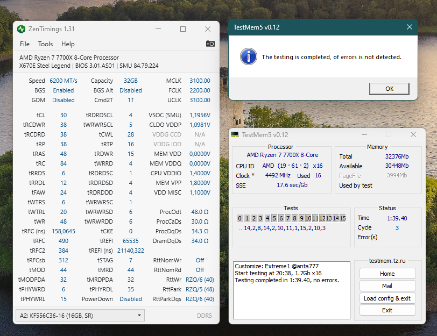The width and height of the screenshot is (437, 336).
Task: Click the blue info icon in the dialog
Action: coord(248,56)
